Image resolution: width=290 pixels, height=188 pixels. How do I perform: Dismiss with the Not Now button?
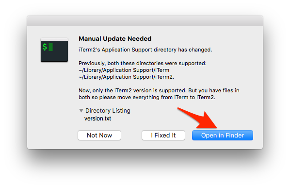point(99,135)
